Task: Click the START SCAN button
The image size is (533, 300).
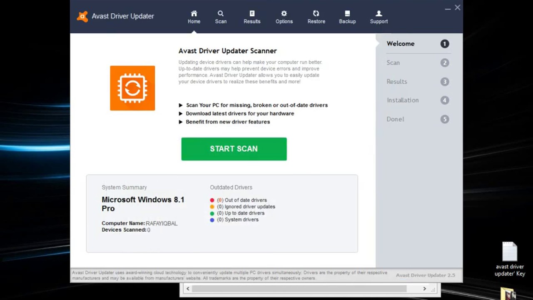Action: [x=234, y=149]
